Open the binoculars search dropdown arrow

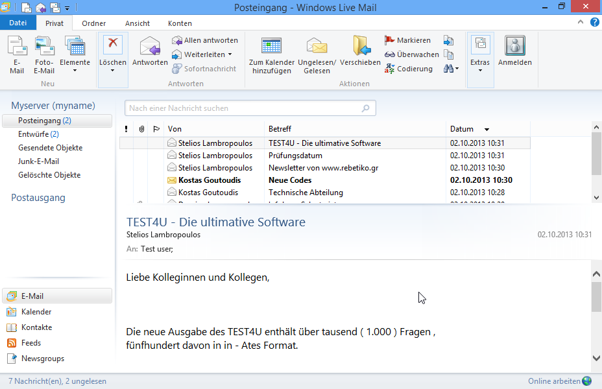click(x=457, y=69)
